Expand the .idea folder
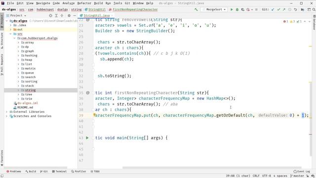 pyautogui.click(x=11, y=25)
